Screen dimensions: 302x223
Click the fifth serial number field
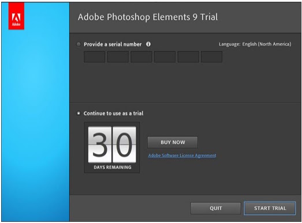[188, 56]
